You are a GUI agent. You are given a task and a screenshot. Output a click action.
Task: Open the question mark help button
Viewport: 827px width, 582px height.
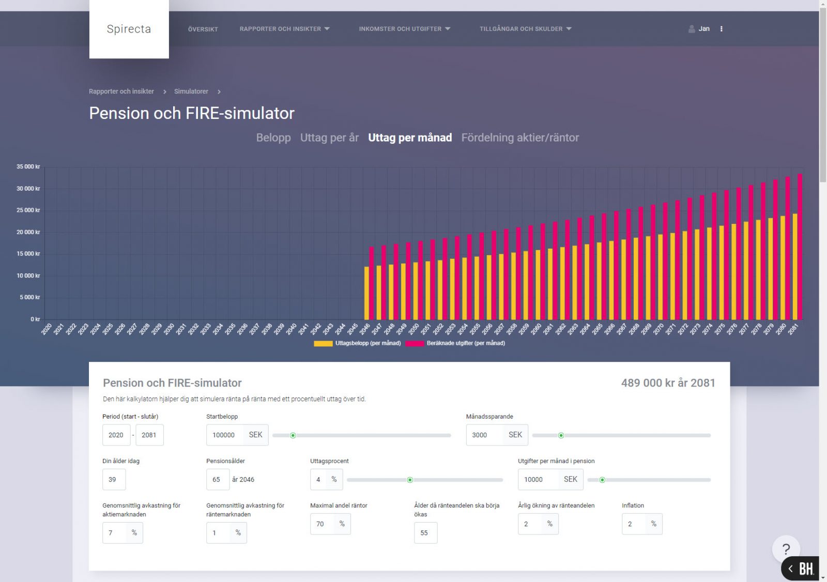tap(786, 549)
